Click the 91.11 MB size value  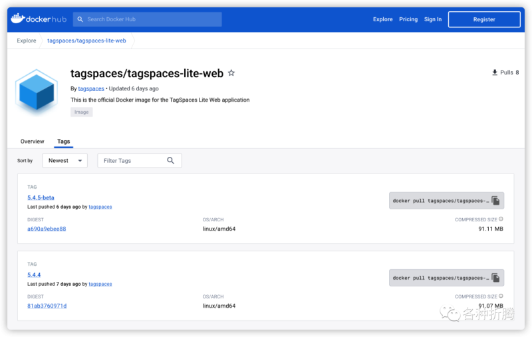coord(491,229)
